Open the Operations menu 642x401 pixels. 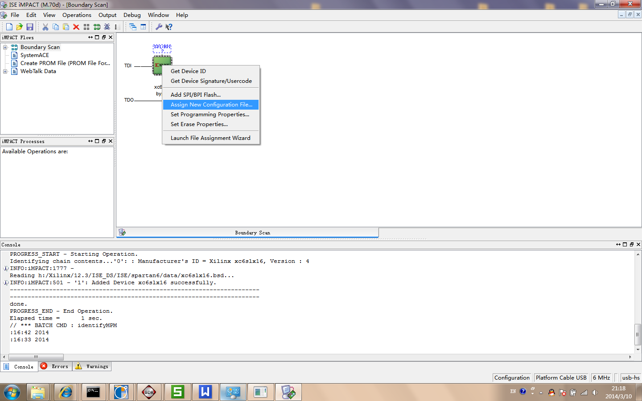77,15
